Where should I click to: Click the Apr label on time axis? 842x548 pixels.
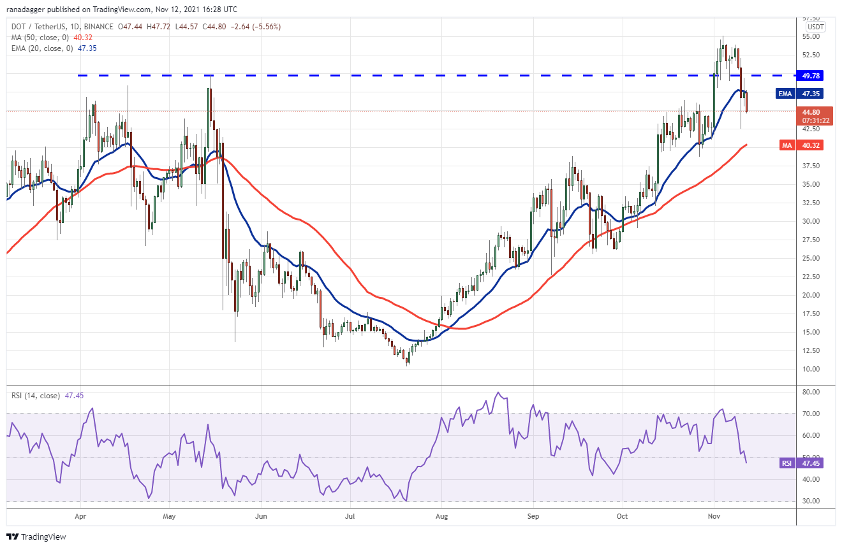pyautogui.click(x=80, y=516)
